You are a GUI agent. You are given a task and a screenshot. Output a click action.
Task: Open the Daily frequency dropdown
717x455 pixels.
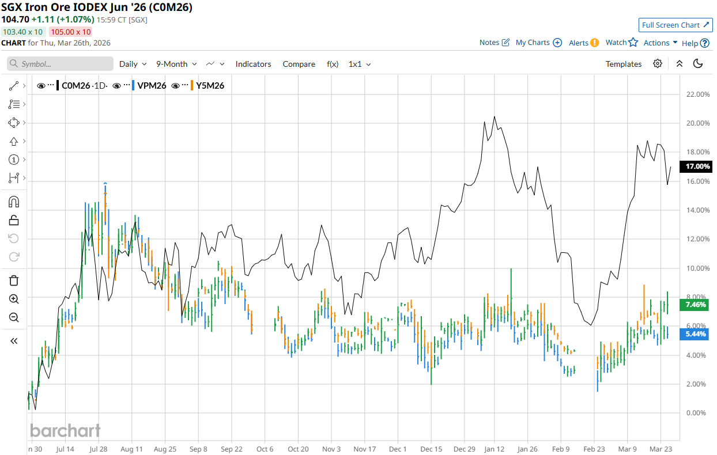pyautogui.click(x=133, y=64)
